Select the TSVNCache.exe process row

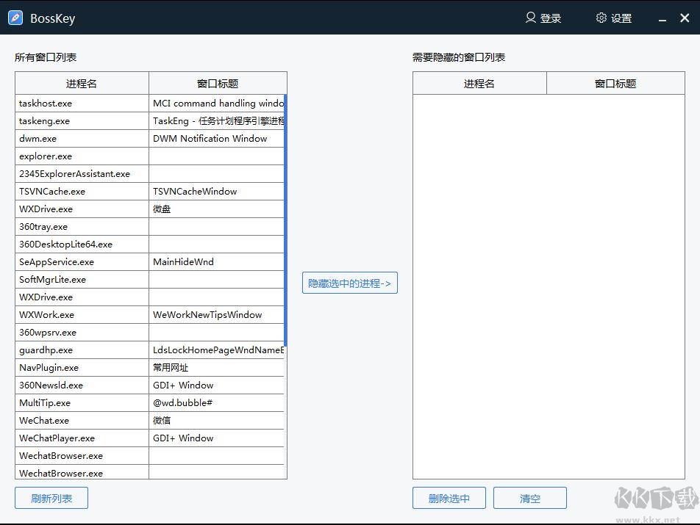point(81,191)
